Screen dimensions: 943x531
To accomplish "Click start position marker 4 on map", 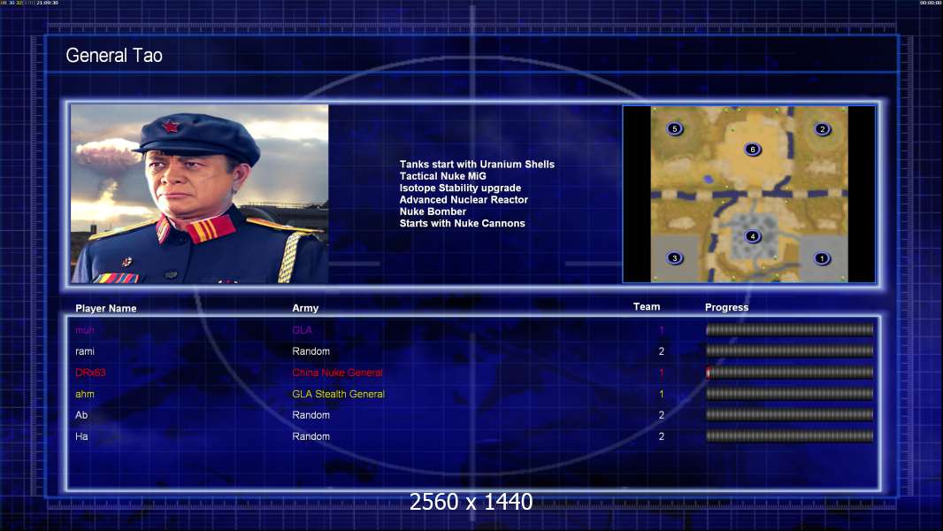I will (x=752, y=236).
